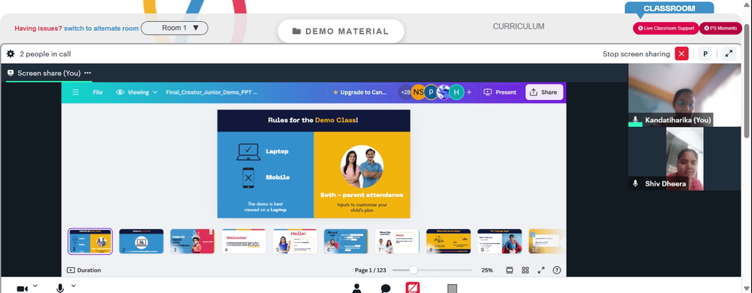Click Kandatiharika video tile

coord(684,95)
